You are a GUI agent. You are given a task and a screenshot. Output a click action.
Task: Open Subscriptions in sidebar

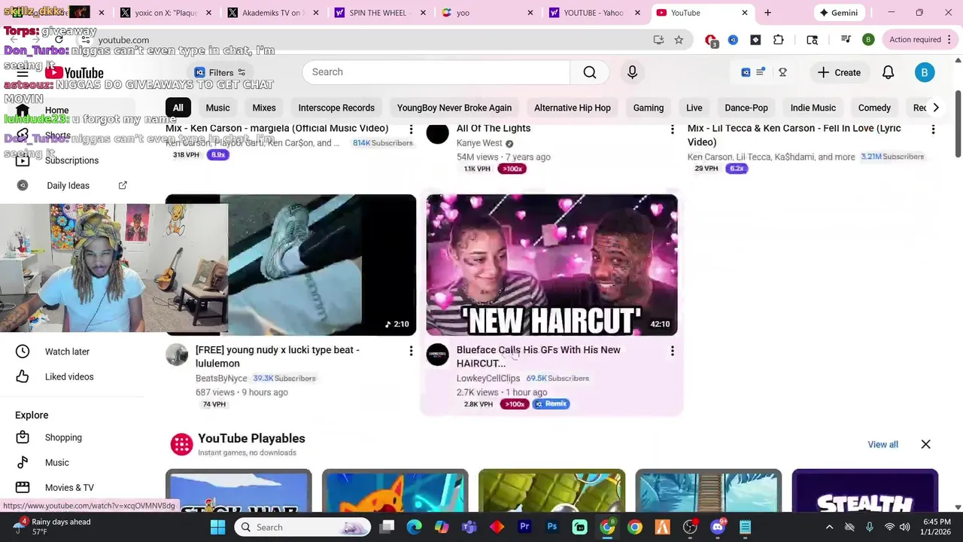pyautogui.click(x=71, y=160)
